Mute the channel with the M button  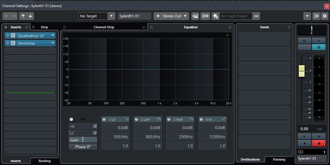point(304,41)
